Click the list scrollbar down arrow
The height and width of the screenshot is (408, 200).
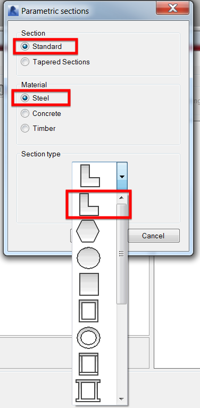pos(121,398)
